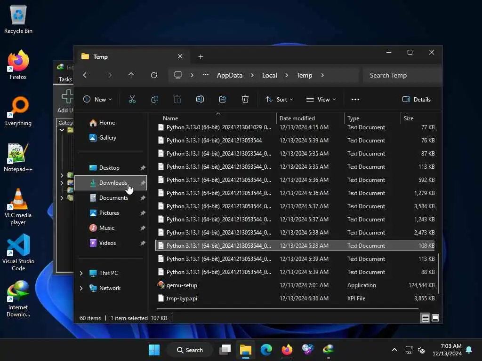Select the Python 3.13.0 log file
This screenshot has width=482, height=361.
295,127
